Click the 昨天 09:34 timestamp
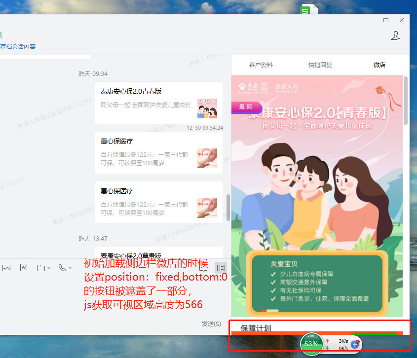Image resolution: width=417 pixels, height=358 pixels. pyautogui.click(x=93, y=74)
